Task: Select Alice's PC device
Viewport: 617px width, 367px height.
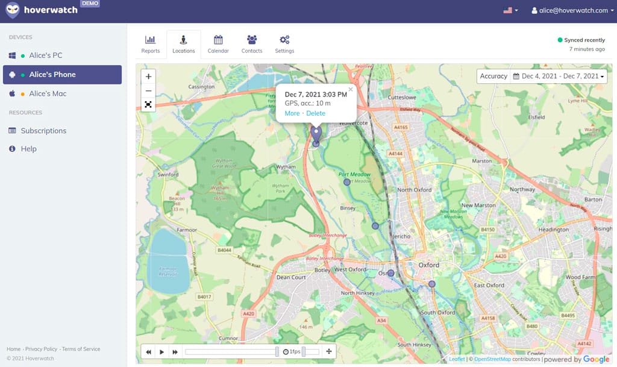Action: (x=46, y=55)
